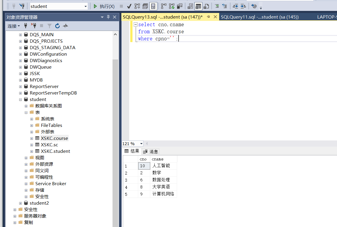The height and width of the screenshot is (227, 337).
Task: Switch to the 消息 messages tab
Action: tap(151, 152)
